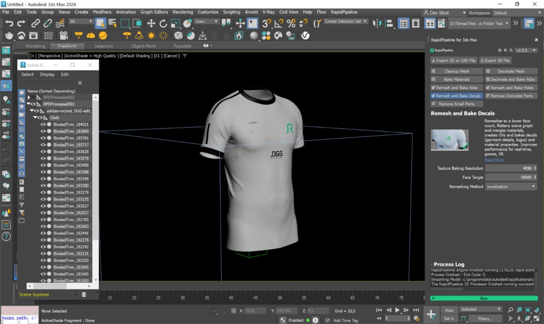This screenshot has height=324, width=544.
Task: Select the Link tool icon
Action: tap(36, 23)
